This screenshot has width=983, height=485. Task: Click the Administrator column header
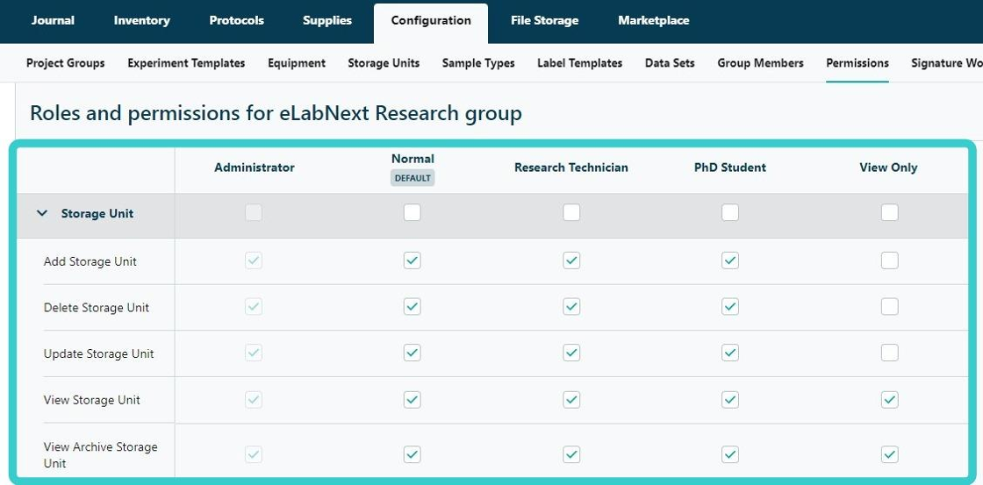point(254,168)
